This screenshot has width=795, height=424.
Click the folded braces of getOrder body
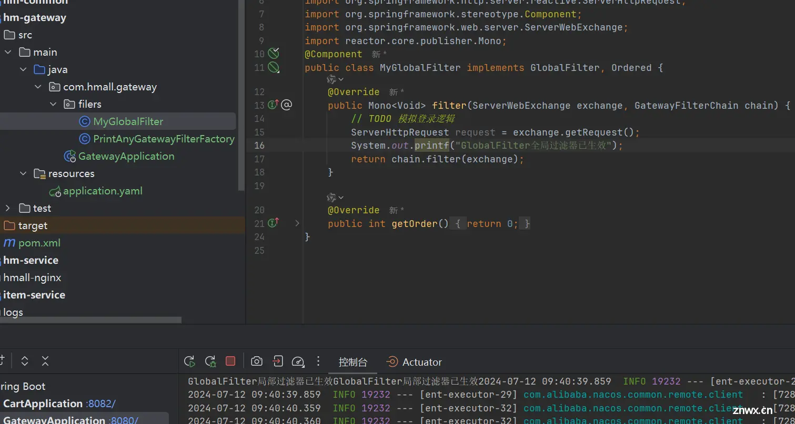(x=492, y=224)
